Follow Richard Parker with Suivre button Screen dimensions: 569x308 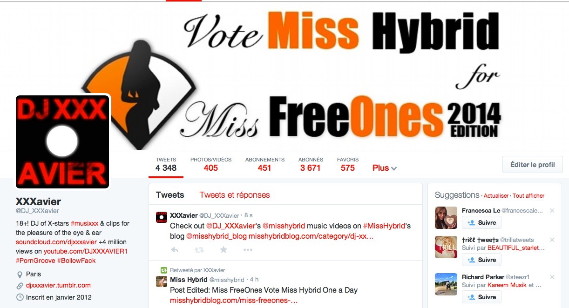click(482, 297)
